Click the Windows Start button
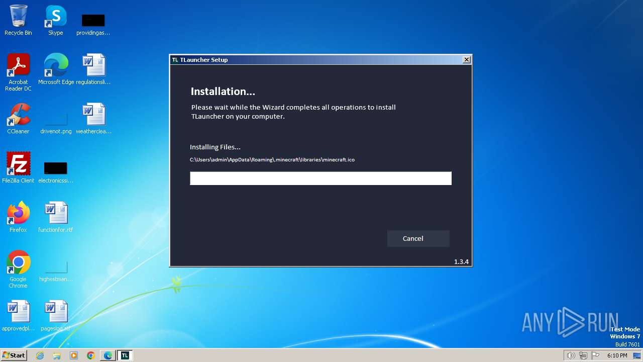This screenshot has height=362, width=643. coord(14,355)
